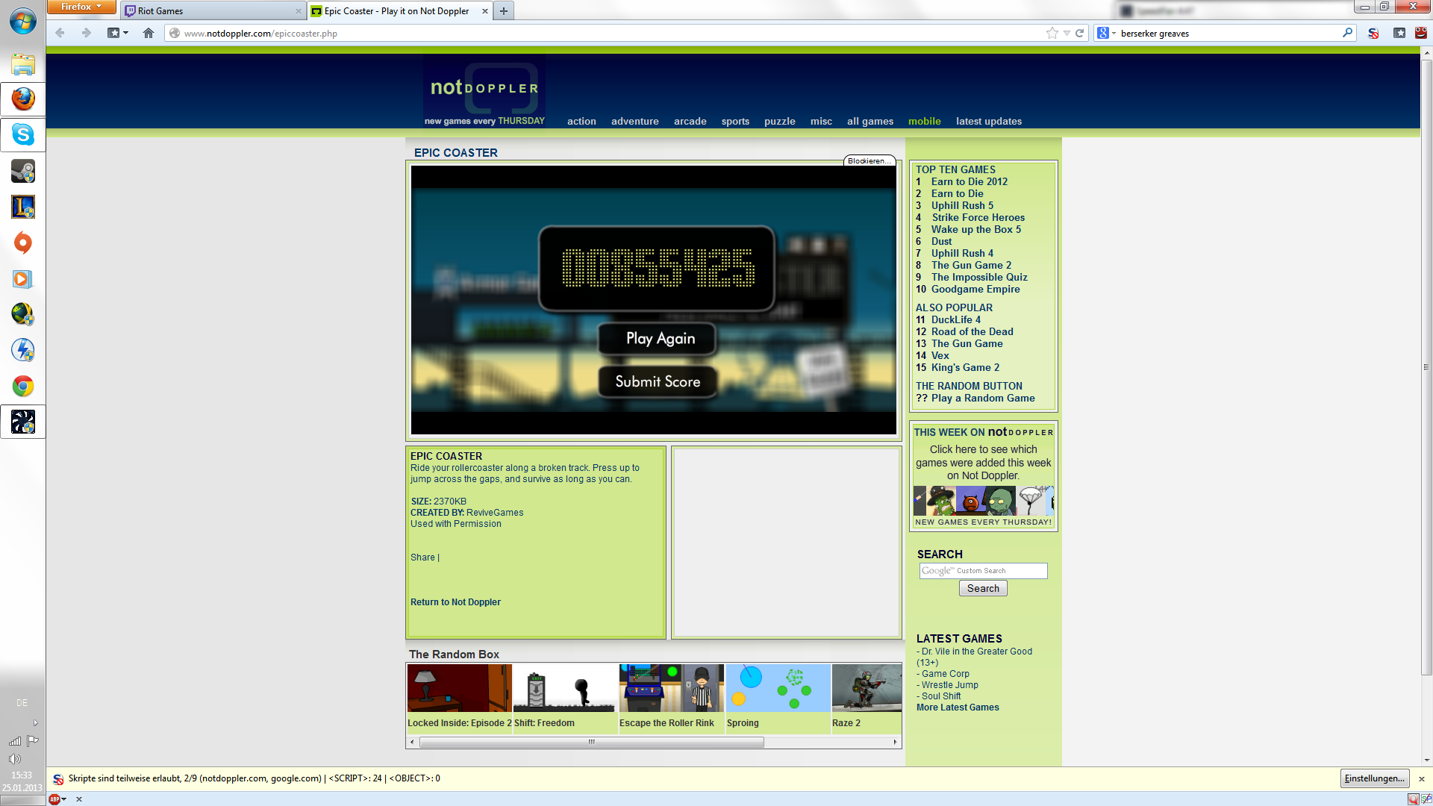
Task: Open the Windows Start orb
Action: point(22,21)
